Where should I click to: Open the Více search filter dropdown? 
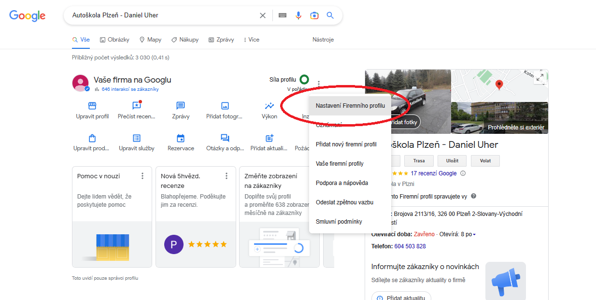tap(252, 40)
